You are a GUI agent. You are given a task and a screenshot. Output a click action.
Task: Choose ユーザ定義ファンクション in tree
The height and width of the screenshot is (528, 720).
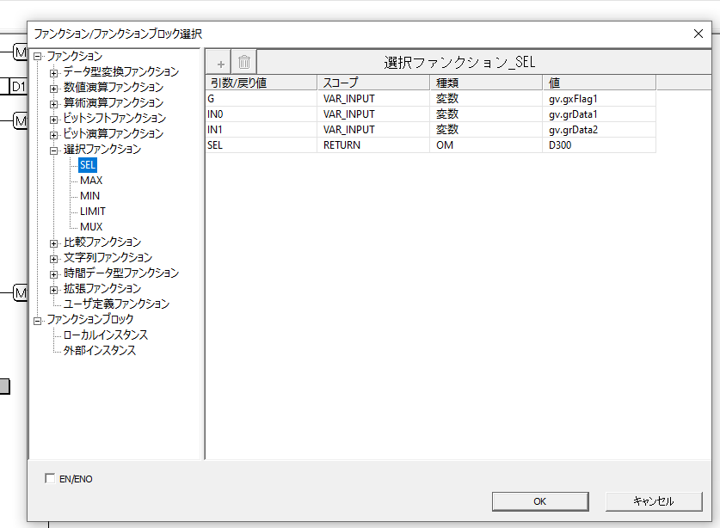[x=116, y=304]
